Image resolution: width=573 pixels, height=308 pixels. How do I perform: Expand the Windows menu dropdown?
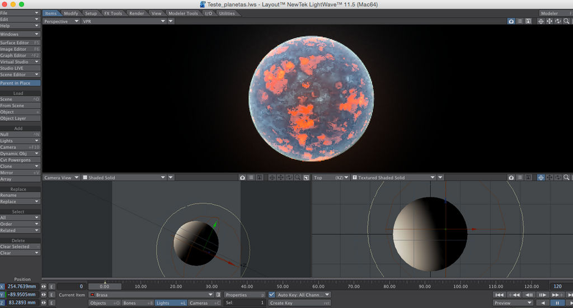tap(20, 34)
